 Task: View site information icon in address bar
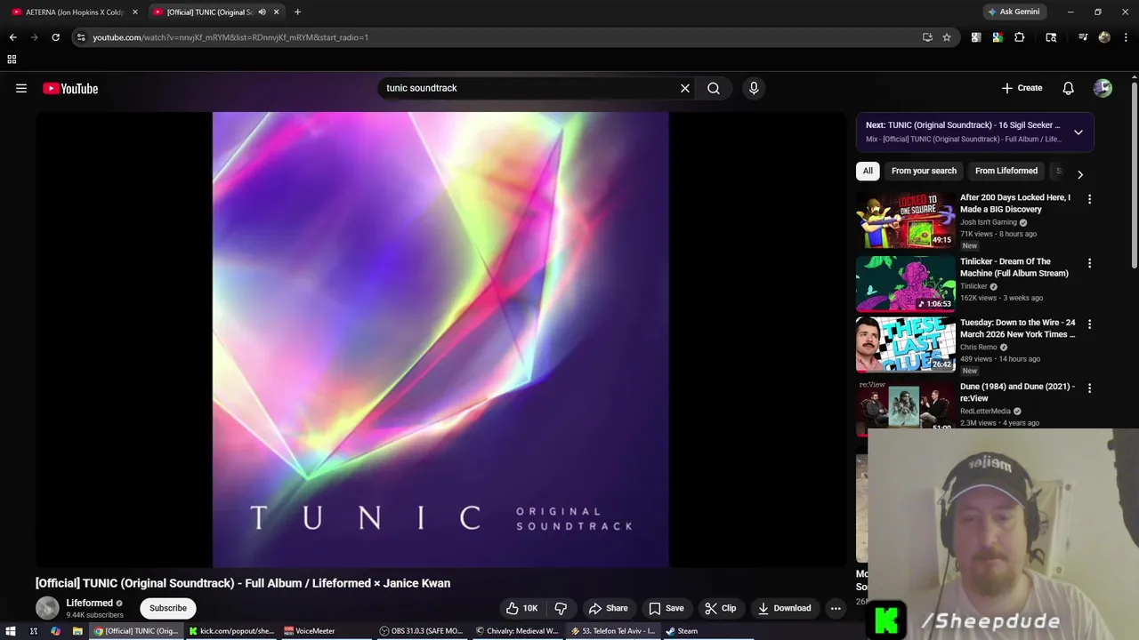81,37
